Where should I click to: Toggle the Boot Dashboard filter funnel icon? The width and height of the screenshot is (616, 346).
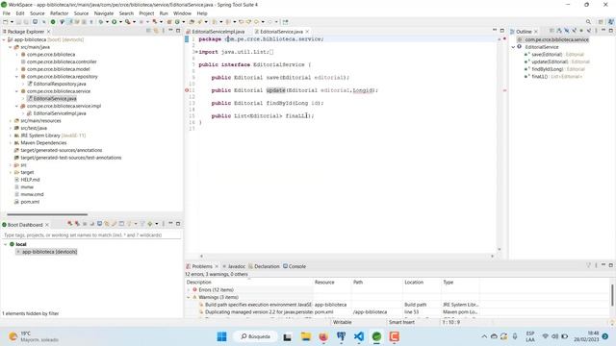tap(142, 224)
